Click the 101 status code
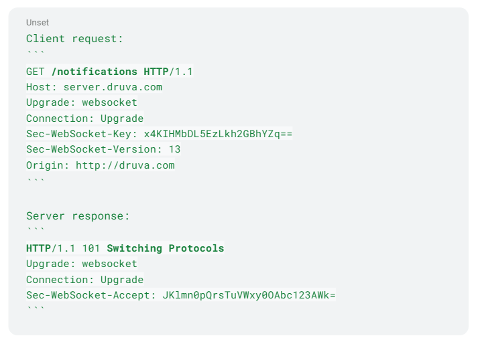The image size is (480, 344). pyautogui.click(x=91, y=248)
